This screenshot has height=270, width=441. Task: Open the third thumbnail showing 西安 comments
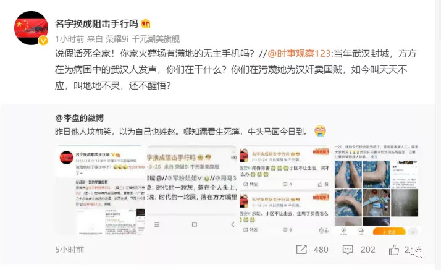285,190
